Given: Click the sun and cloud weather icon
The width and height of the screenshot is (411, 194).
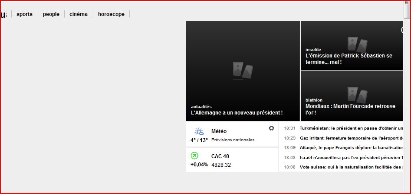Looking at the screenshot, I should [199, 131].
